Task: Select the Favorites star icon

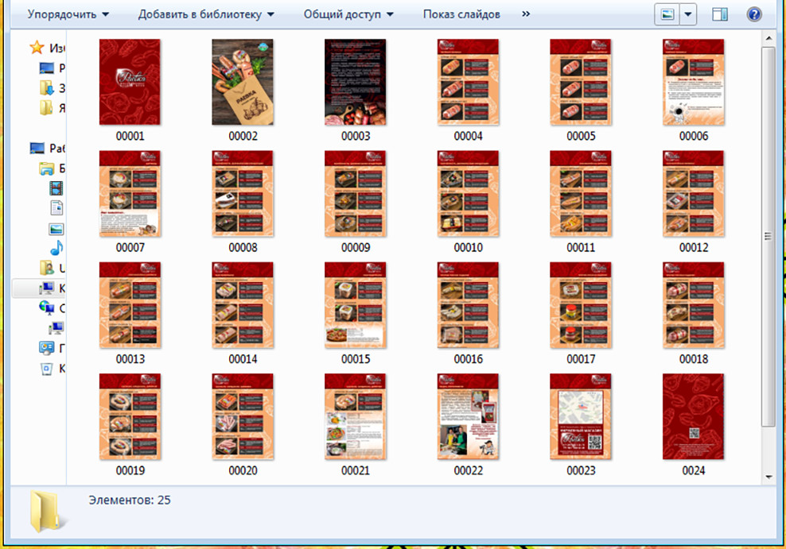Action: (37, 48)
